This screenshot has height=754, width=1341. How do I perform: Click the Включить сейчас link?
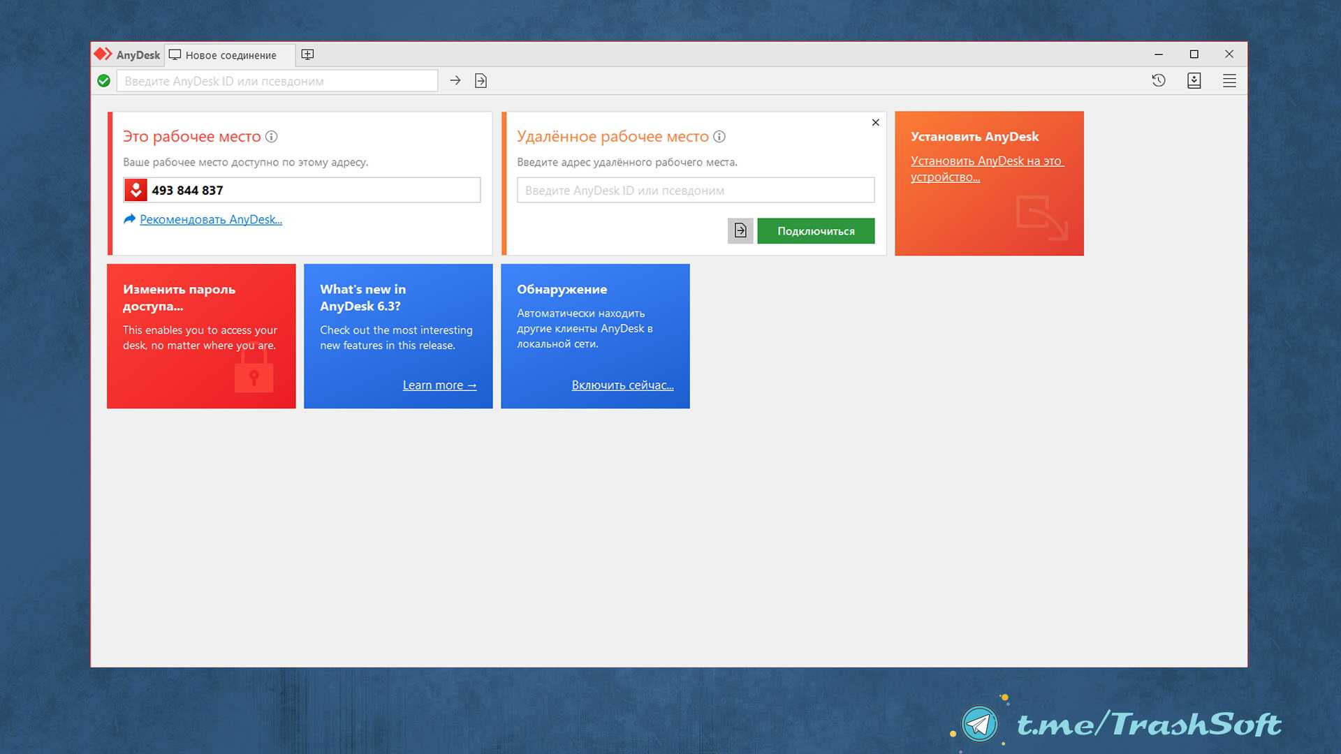pos(622,385)
